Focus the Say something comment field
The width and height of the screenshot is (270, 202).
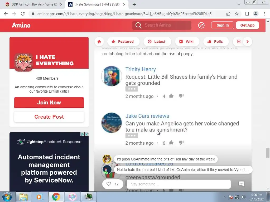179,184
